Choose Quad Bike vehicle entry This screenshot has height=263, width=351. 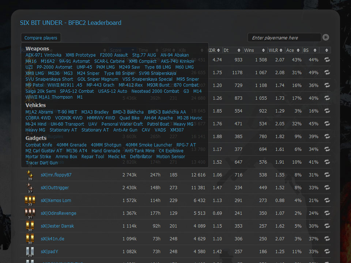(129, 118)
